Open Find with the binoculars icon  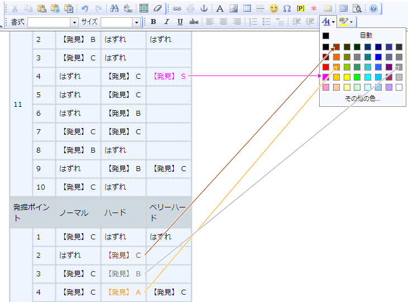(114, 8)
